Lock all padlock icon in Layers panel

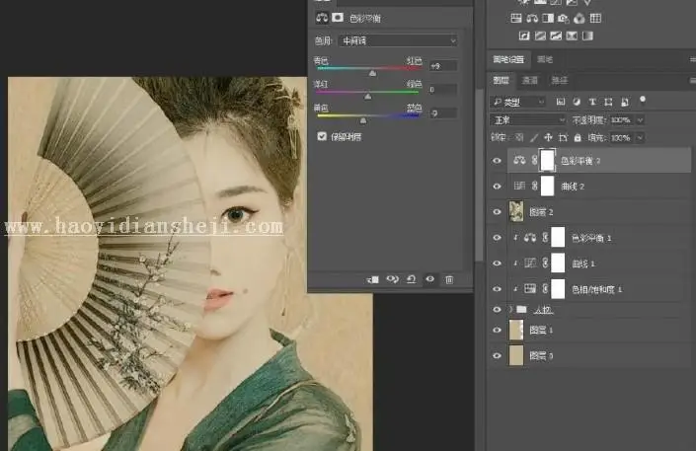(578, 137)
